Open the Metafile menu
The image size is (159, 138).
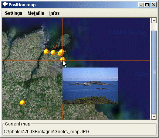pyautogui.click(x=36, y=13)
